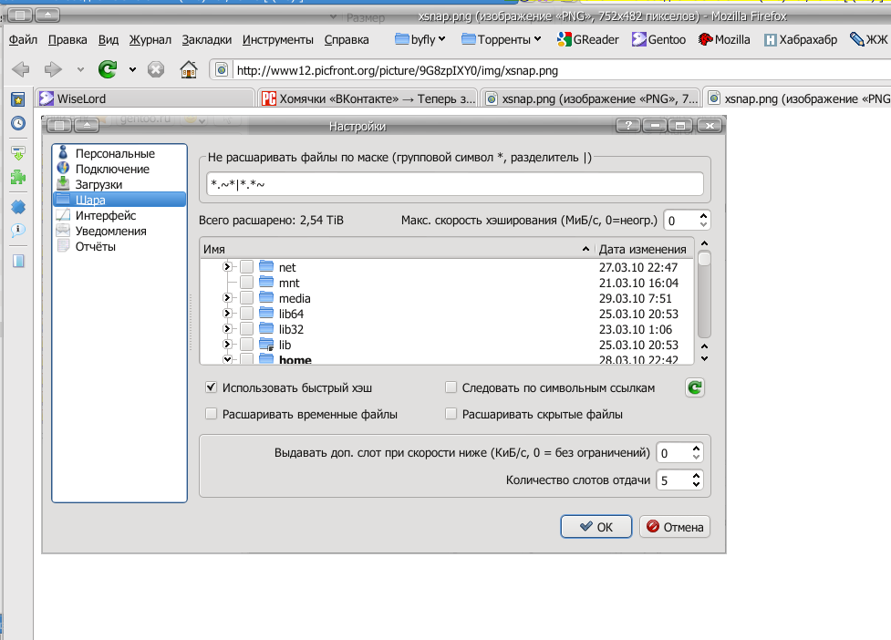Open add-ons puzzle piece sidebar icon
This screenshot has height=640, width=891.
point(18,177)
